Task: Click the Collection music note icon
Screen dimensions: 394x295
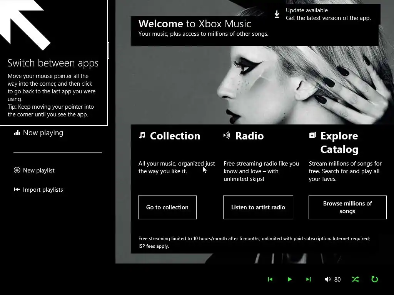Action: click(142, 136)
